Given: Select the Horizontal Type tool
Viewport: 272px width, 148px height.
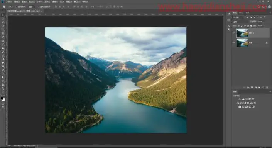Looking at the screenshot, I should coord(3,74).
